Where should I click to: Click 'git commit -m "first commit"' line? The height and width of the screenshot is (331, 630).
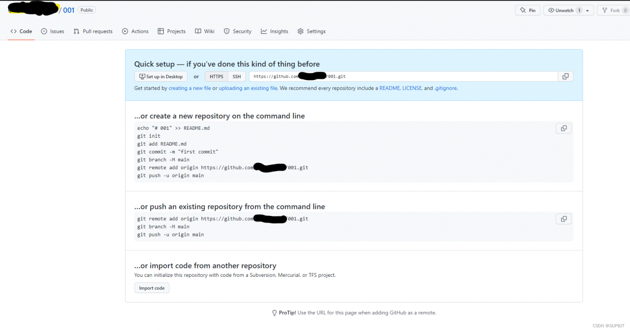point(178,151)
